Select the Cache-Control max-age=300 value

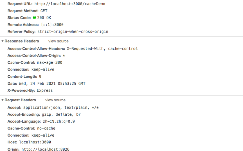point(50,63)
